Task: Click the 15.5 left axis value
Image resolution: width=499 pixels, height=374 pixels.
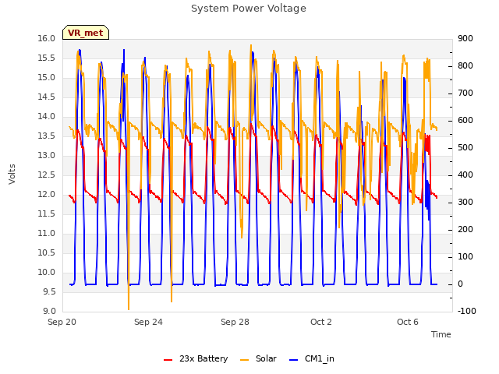Action: pyautogui.click(x=47, y=58)
